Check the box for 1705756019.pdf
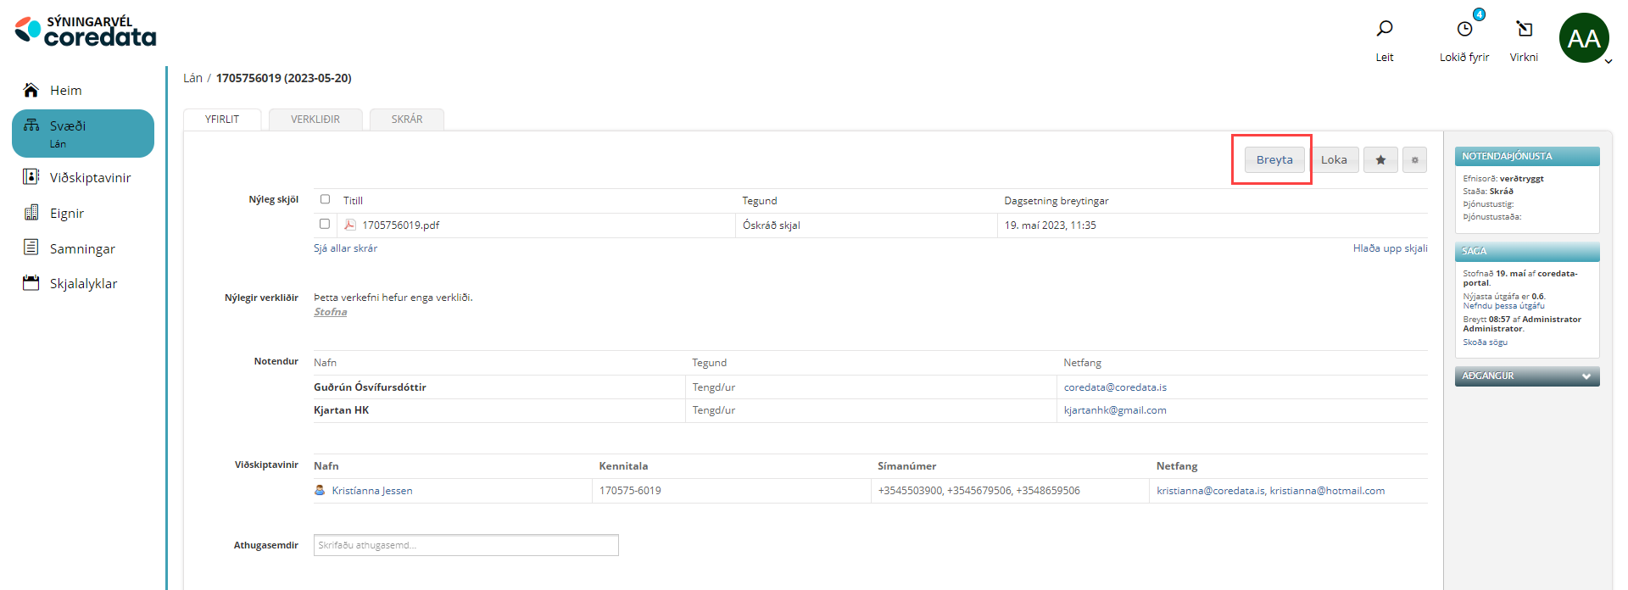The image size is (1628, 590). point(325,224)
